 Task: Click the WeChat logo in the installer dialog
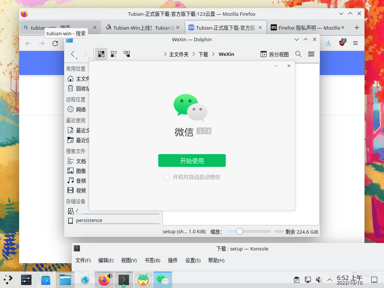click(x=190, y=107)
